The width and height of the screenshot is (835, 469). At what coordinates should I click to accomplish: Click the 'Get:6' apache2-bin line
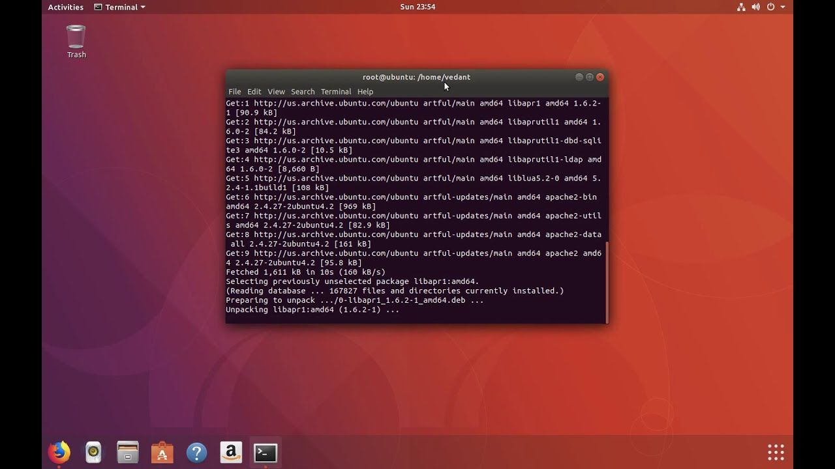[412, 202]
